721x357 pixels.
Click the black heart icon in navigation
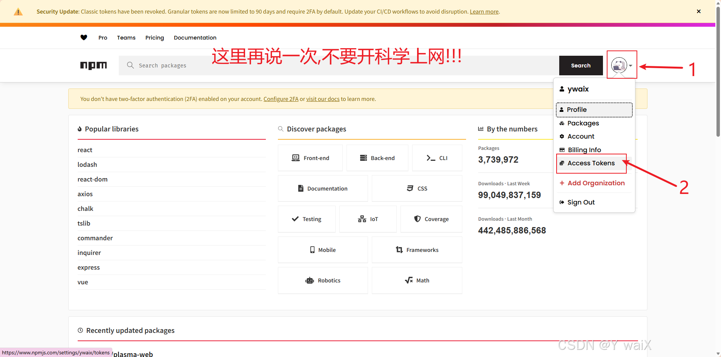coord(84,37)
